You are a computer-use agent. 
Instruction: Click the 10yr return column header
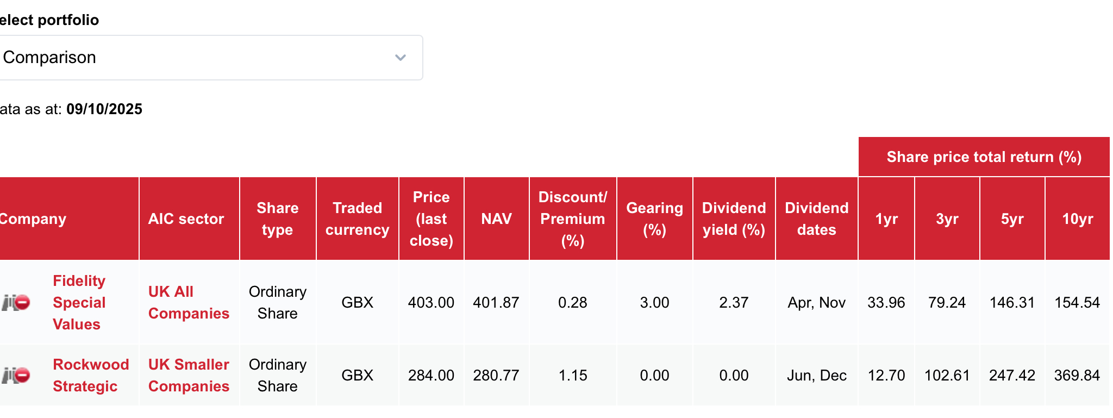1078,219
